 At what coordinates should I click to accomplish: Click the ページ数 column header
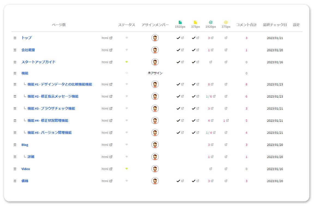[x=59, y=25]
